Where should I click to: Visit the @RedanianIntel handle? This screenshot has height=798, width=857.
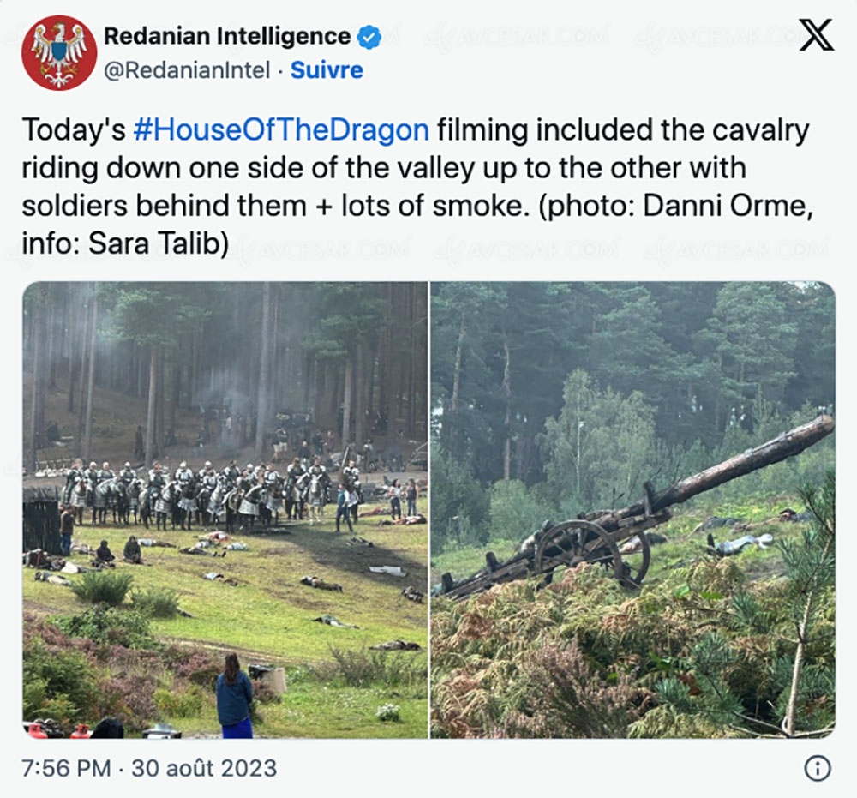point(187,70)
